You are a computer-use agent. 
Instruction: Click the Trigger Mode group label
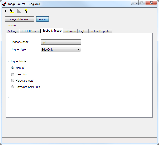(18, 61)
